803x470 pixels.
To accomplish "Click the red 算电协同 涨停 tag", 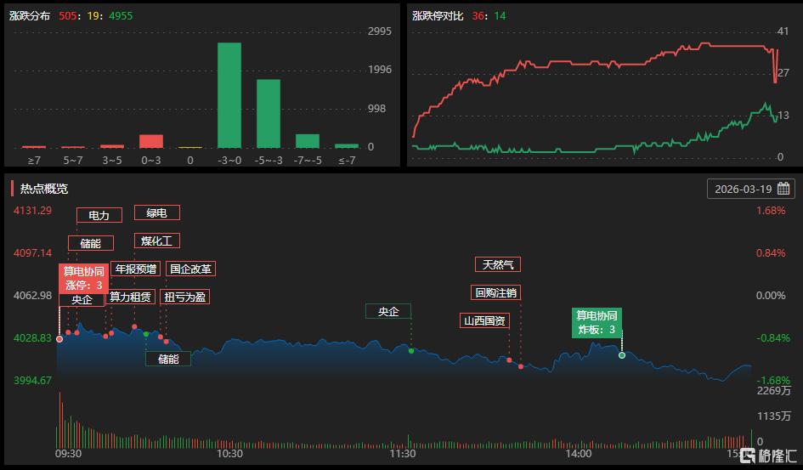I will click(83, 278).
